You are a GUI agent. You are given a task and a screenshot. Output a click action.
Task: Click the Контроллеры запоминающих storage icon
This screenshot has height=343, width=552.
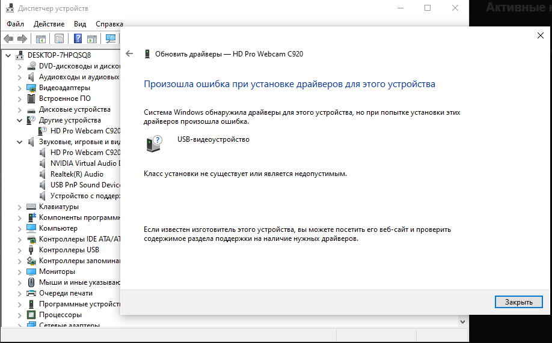pyautogui.click(x=31, y=261)
